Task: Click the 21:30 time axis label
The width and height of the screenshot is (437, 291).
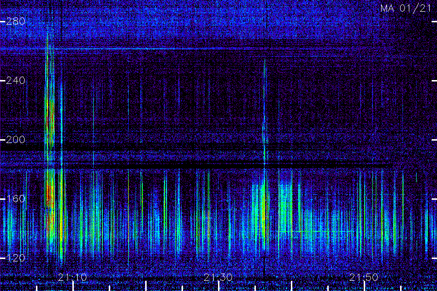Action: tap(218, 277)
